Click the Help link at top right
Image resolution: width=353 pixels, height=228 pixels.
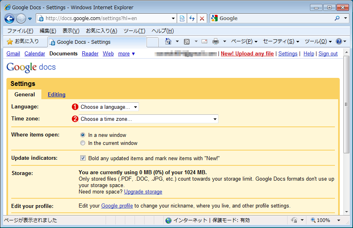click(309, 53)
